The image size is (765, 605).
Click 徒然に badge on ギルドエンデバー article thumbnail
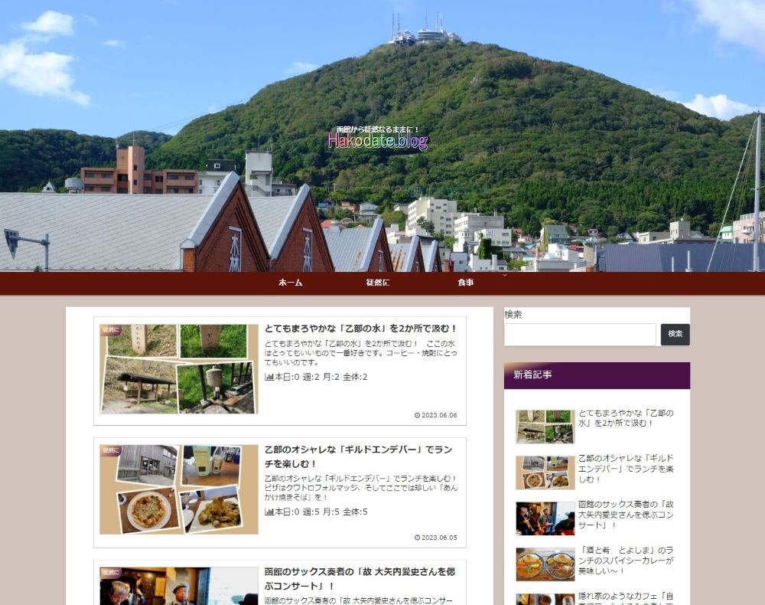[x=111, y=450]
